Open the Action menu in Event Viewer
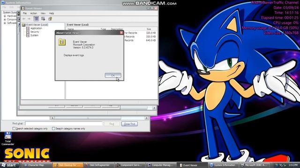This screenshot has height=168, width=300. point(33,14)
